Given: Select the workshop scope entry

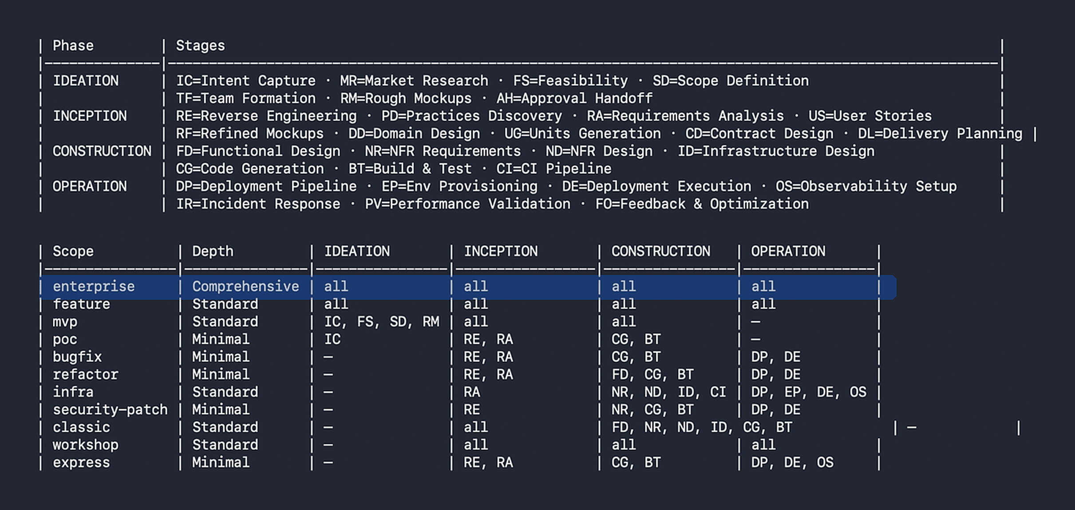Looking at the screenshot, I should pos(85,445).
